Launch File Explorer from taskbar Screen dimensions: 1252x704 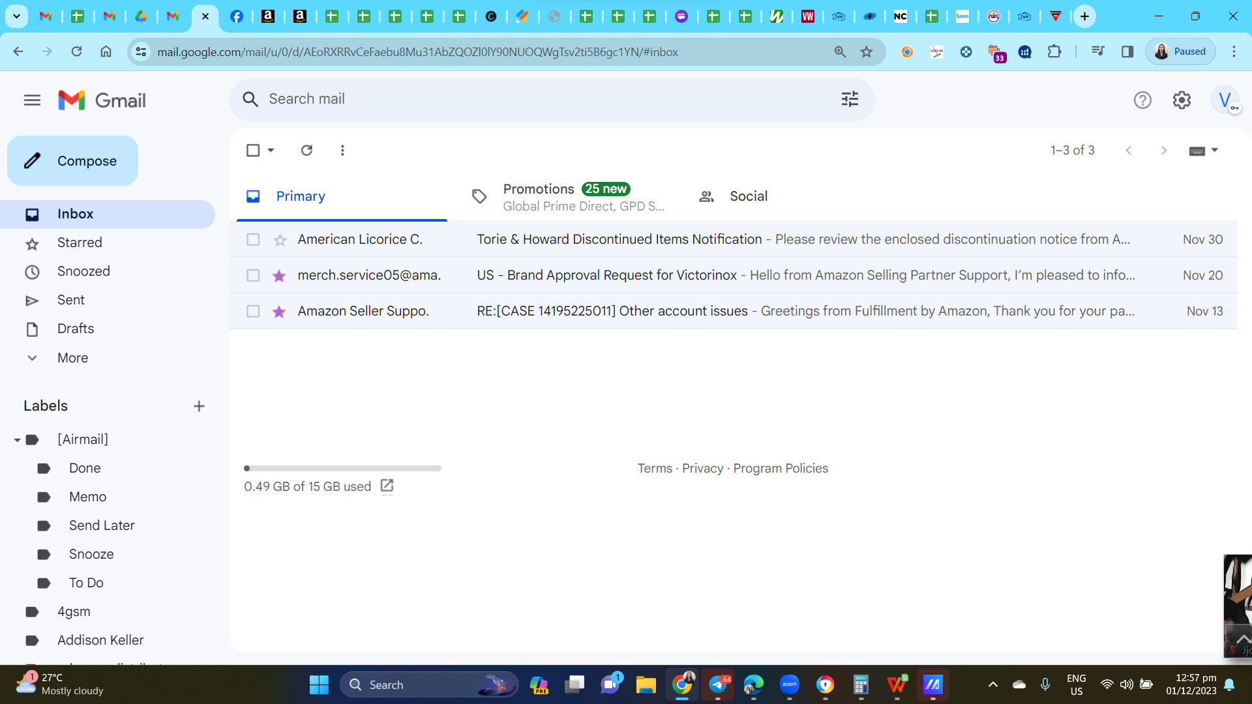(x=646, y=684)
